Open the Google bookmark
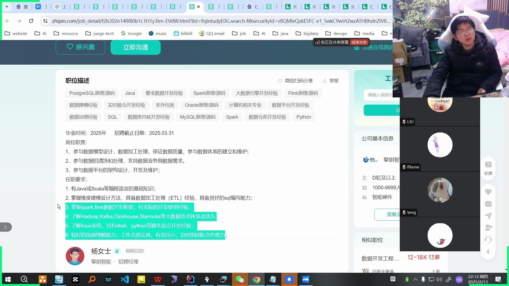 pyautogui.click(x=131, y=33)
